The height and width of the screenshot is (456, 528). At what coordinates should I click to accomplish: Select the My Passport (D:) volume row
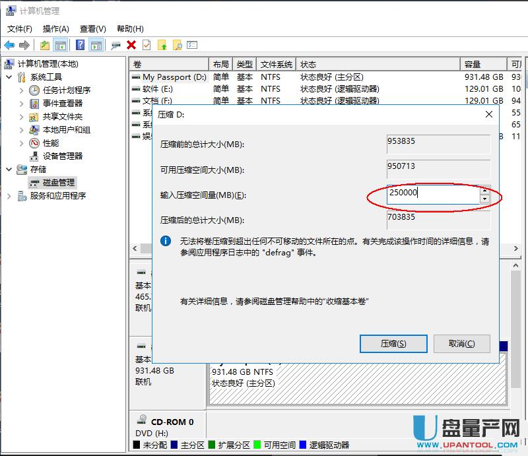tap(174, 77)
